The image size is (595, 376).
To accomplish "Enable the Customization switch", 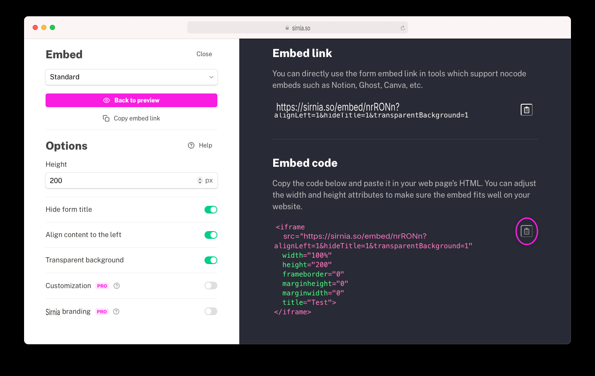I will coord(211,286).
